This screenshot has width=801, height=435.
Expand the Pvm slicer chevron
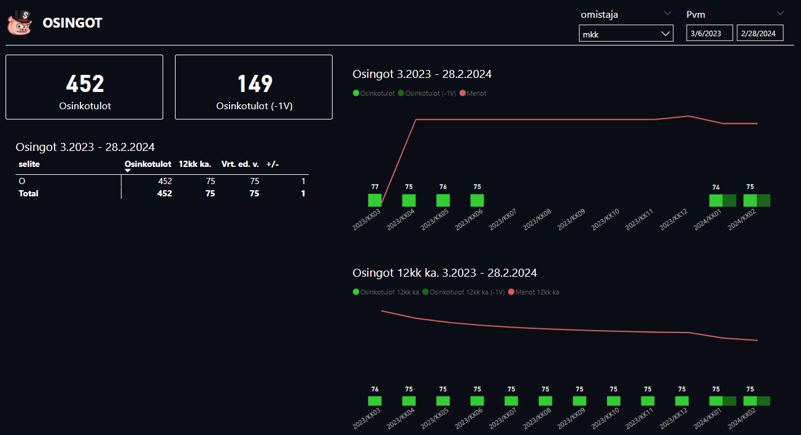tap(780, 13)
